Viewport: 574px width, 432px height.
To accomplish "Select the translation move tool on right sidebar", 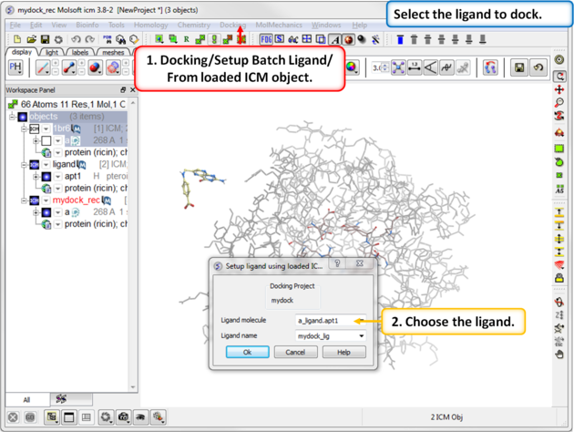I will coord(559,89).
